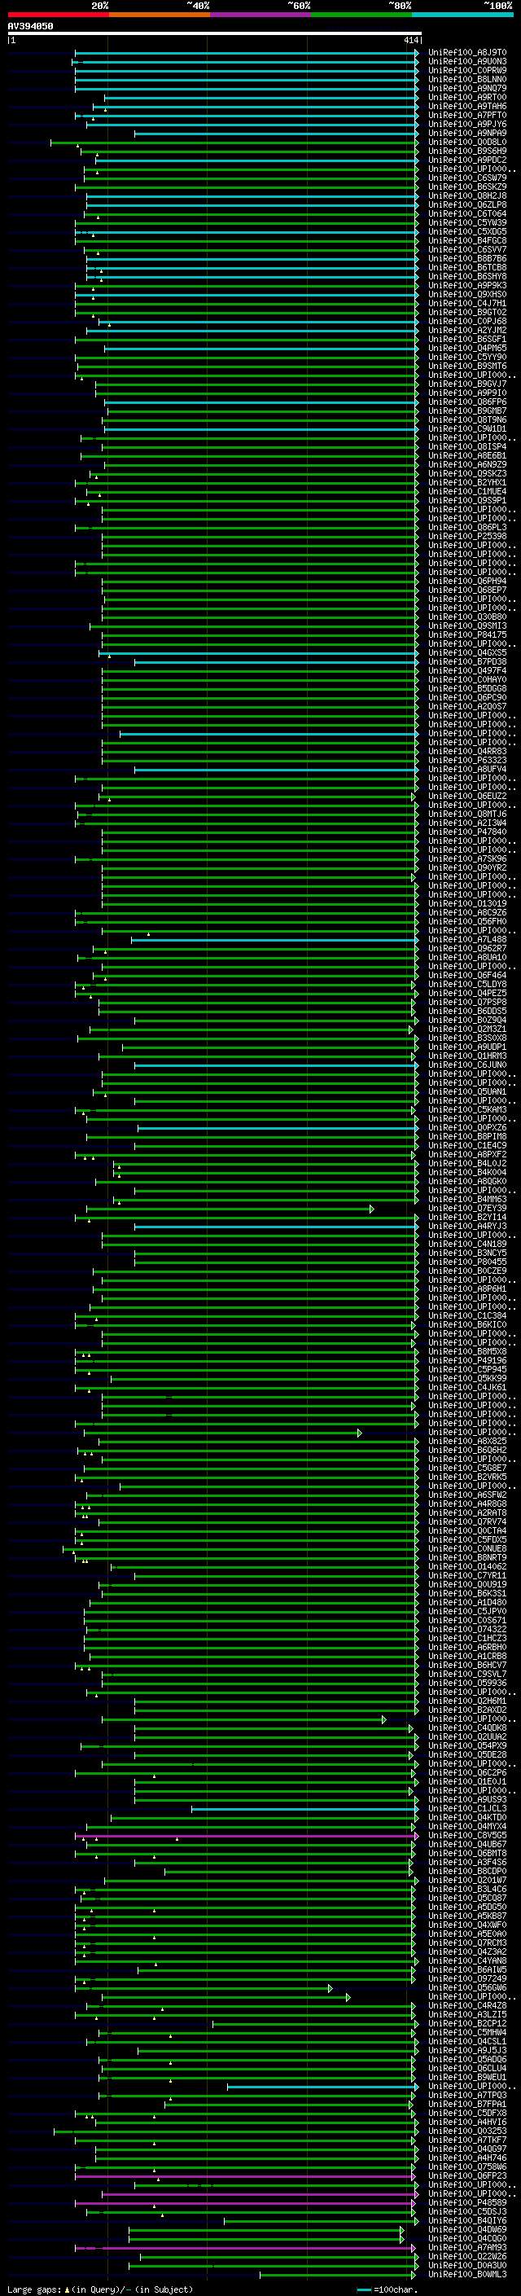Click the query end position 414 label
The image size is (521, 2296).
point(411,40)
